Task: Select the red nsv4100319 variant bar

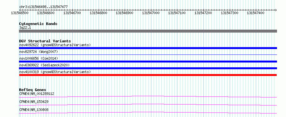Action: coord(148,75)
